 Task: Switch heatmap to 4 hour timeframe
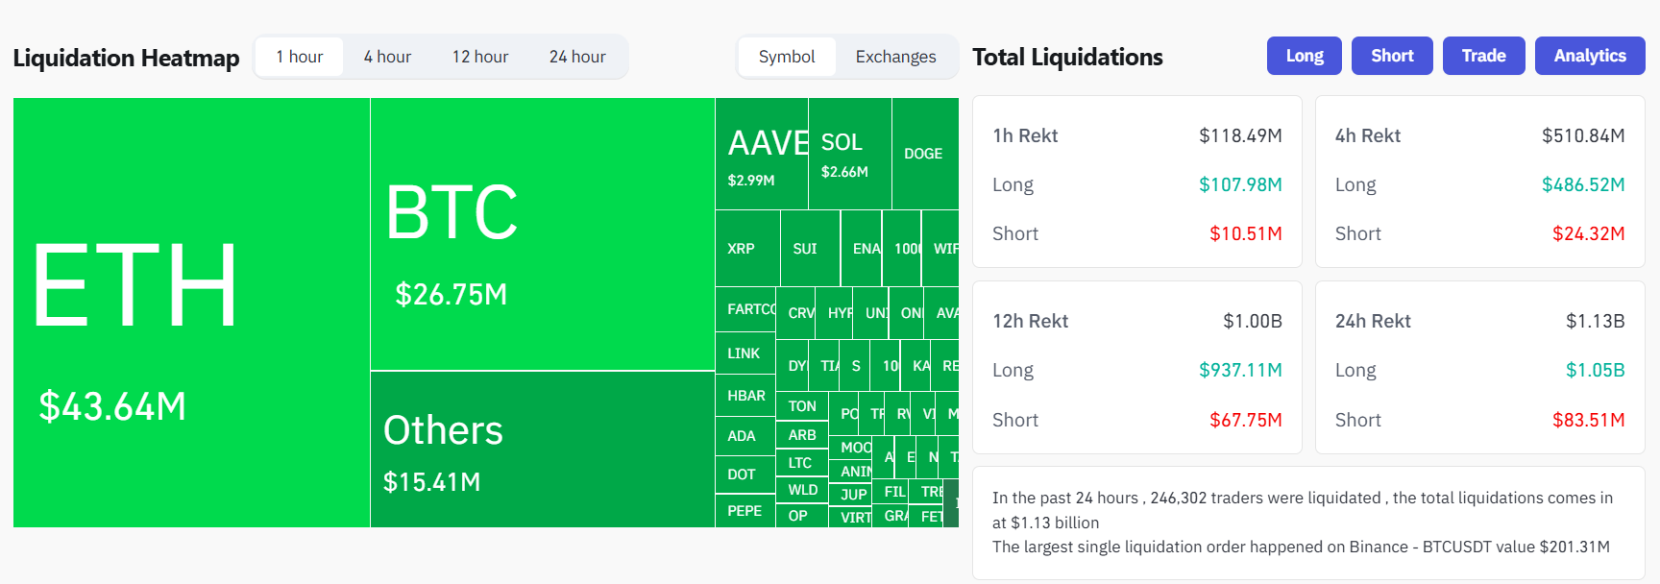(387, 57)
